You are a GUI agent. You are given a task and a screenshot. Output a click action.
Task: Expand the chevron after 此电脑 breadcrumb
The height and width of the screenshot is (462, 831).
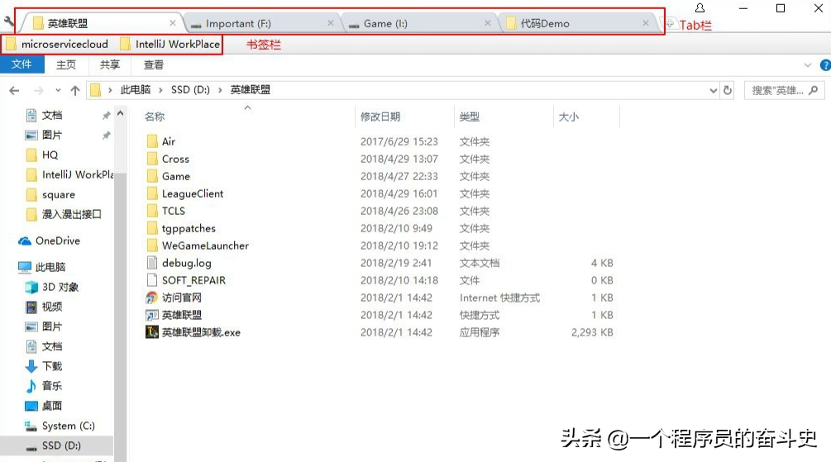click(160, 90)
